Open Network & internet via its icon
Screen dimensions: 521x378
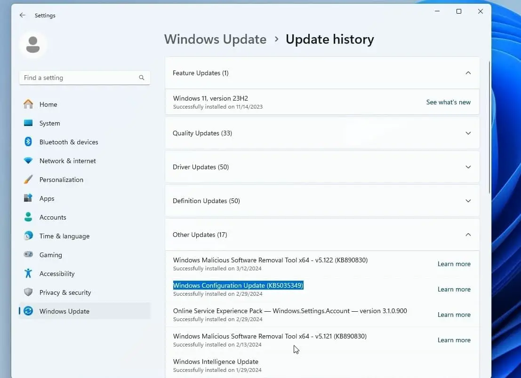coord(28,161)
